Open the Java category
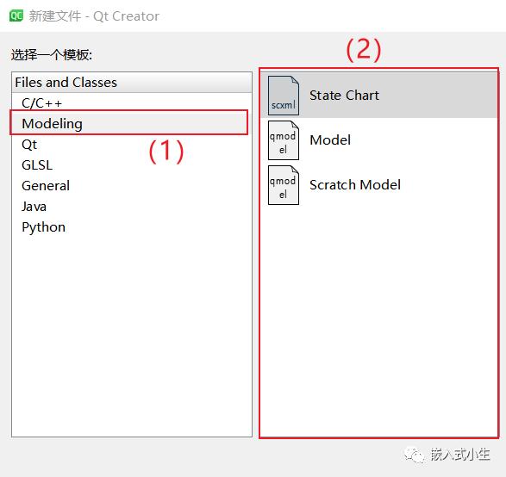Screen dimensions: 506x477 (x=131, y=207)
